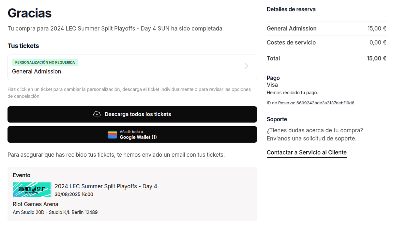This screenshot has width=394, height=226.
Task: Click the Costes de servicio row
Action: coord(326,43)
